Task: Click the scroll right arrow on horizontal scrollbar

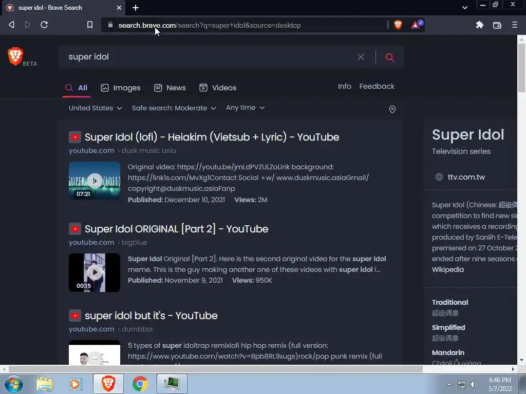Action: (x=513, y=369)
